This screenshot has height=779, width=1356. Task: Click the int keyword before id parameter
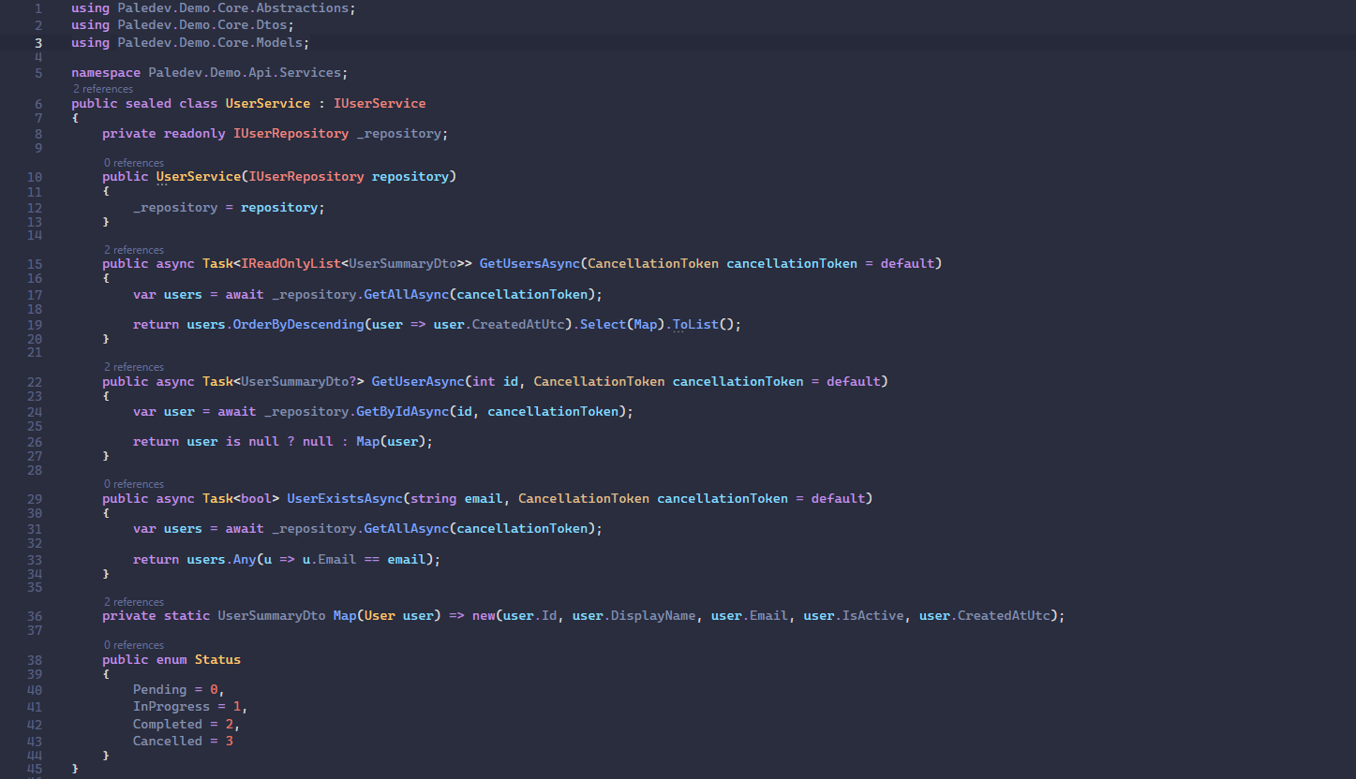484,381
